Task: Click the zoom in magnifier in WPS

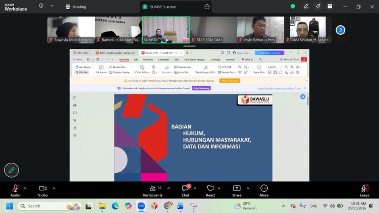Action: click(x=292, y=67)
